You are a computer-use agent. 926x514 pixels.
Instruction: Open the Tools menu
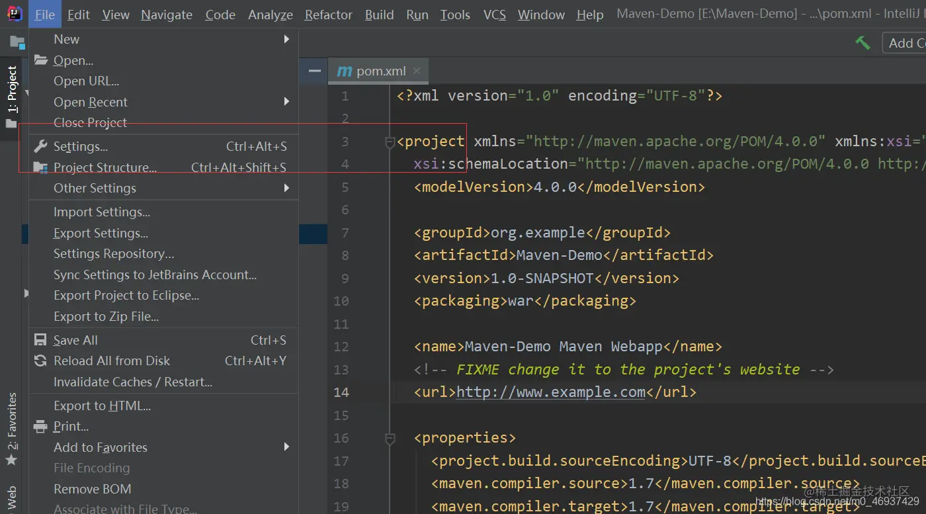pyautogui.click(x=455, y=15)
